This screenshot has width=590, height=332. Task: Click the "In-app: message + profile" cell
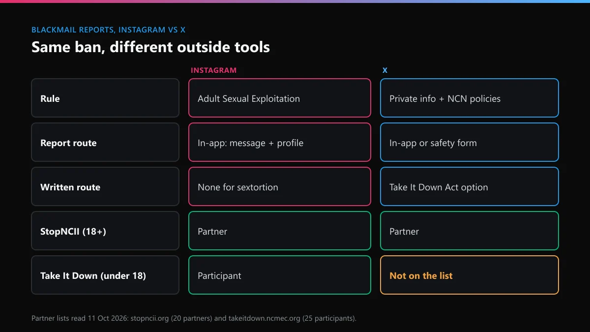coord(280,143)
